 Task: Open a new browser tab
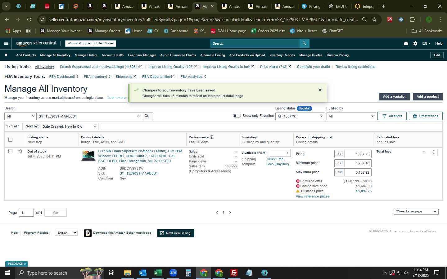pyautogui.click(x=383, y=6)
